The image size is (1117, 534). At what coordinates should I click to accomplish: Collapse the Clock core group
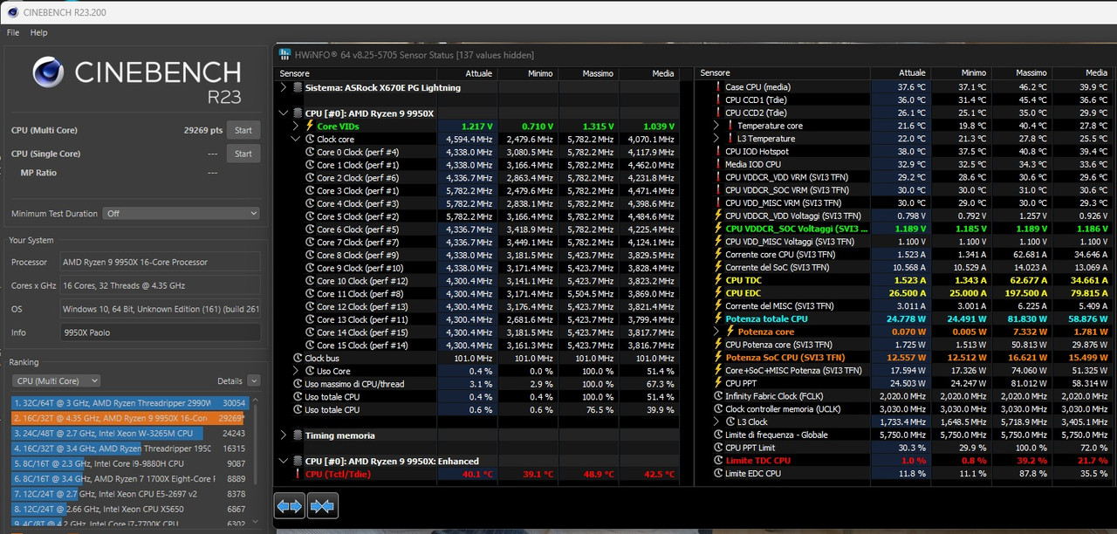296,139
